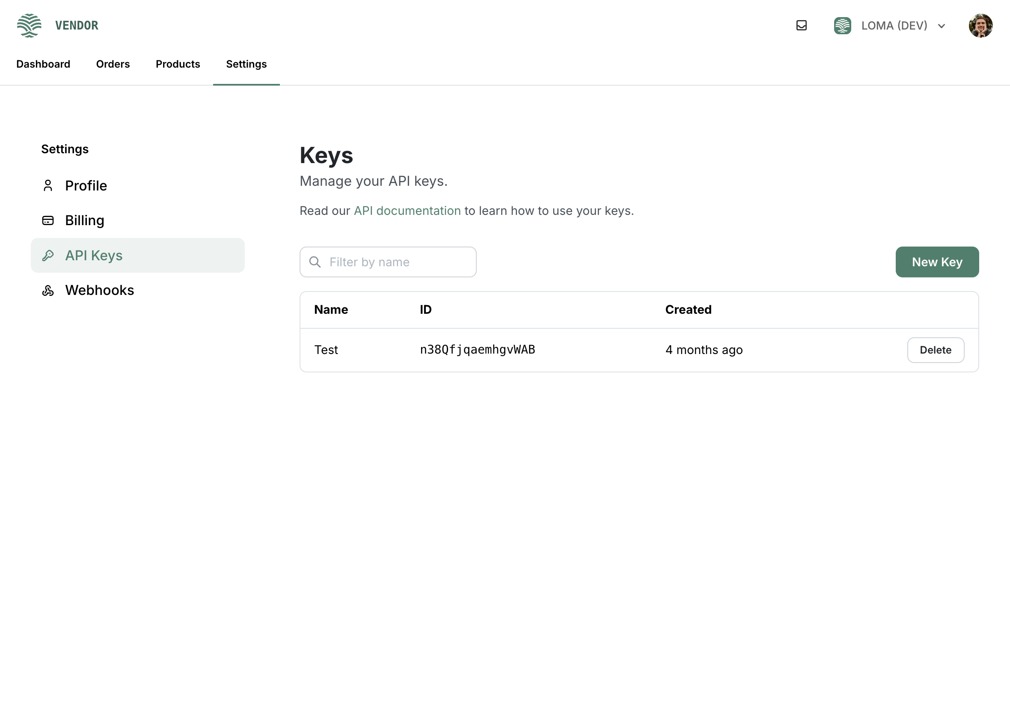Image resolution: width=1010 pixels, height=702 pixels.
Task: Open the inbox notifications icon
Action: (x=801, y=26)
